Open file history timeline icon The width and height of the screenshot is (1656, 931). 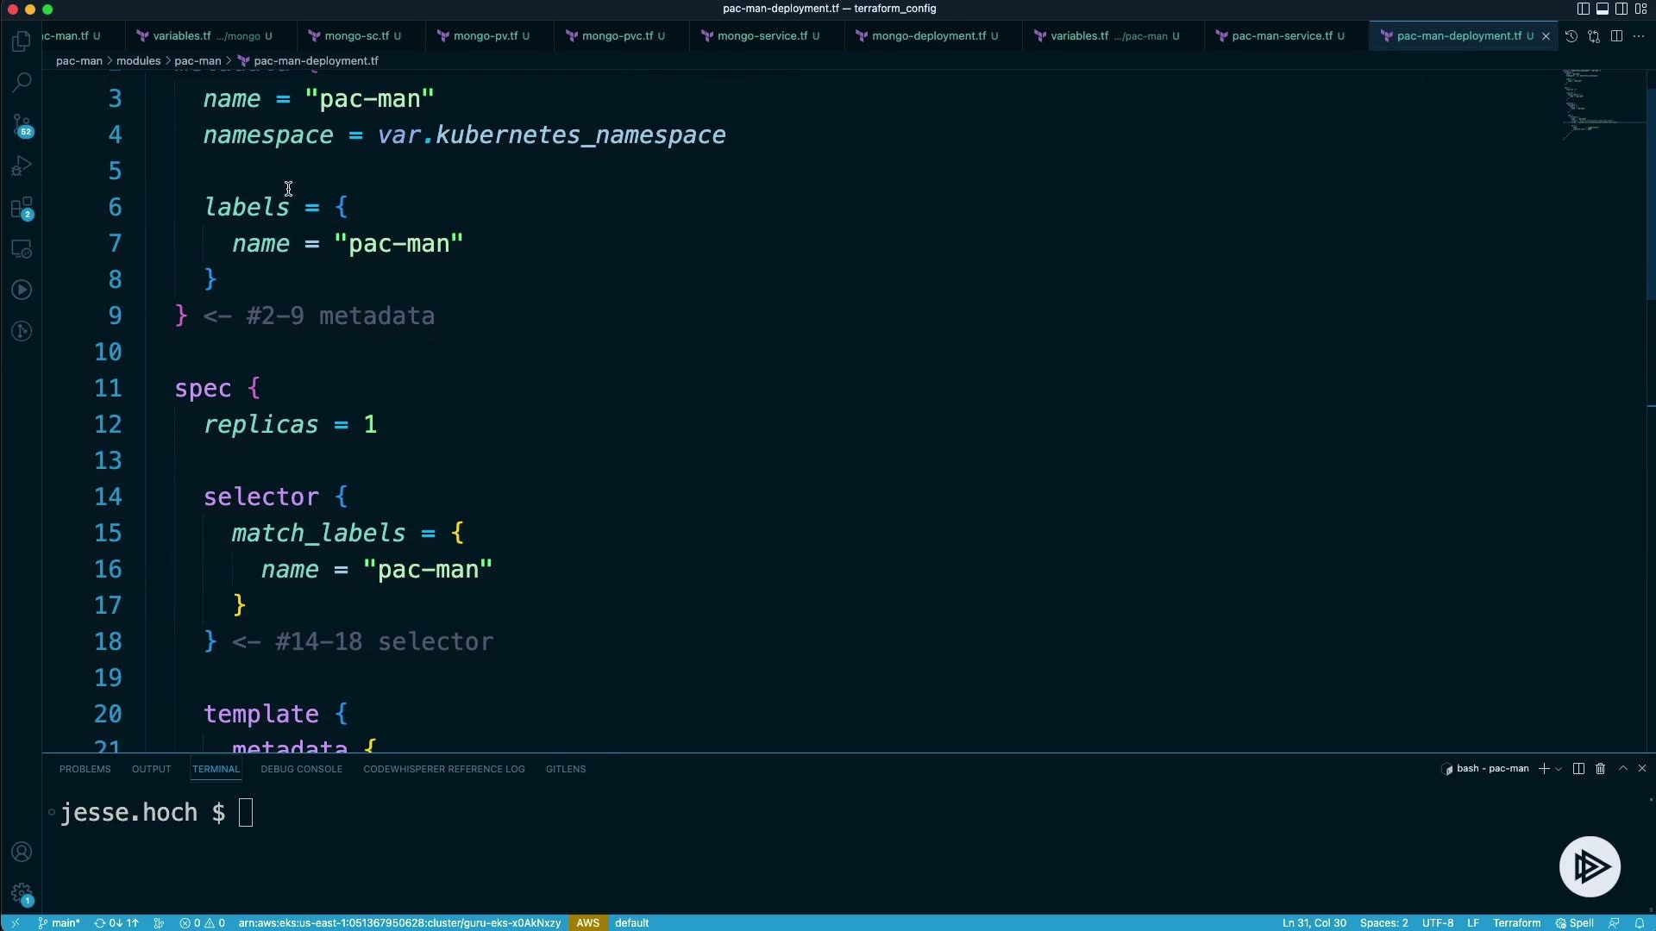[1571, 36]
